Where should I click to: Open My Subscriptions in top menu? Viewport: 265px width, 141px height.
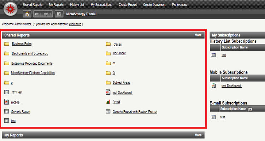tap(101, 5)
